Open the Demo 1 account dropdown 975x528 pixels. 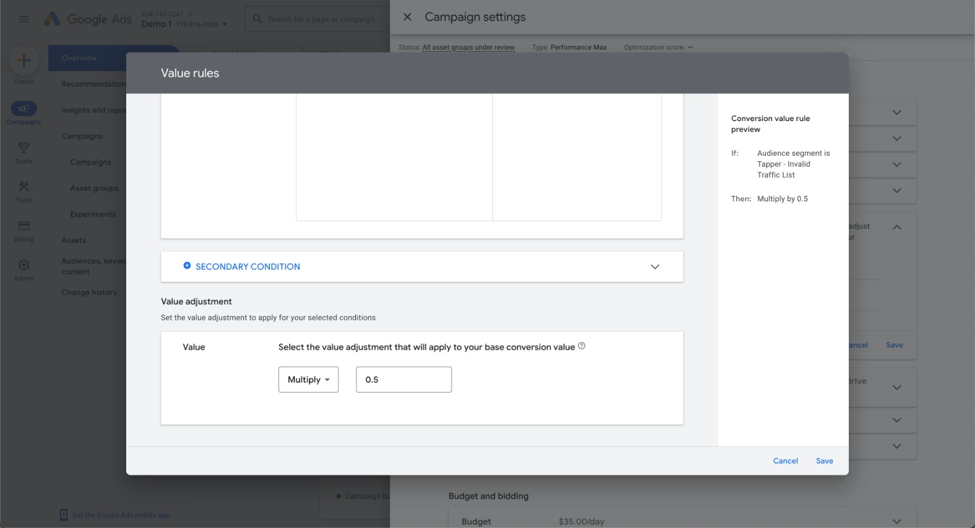click(x=224, y=24)
